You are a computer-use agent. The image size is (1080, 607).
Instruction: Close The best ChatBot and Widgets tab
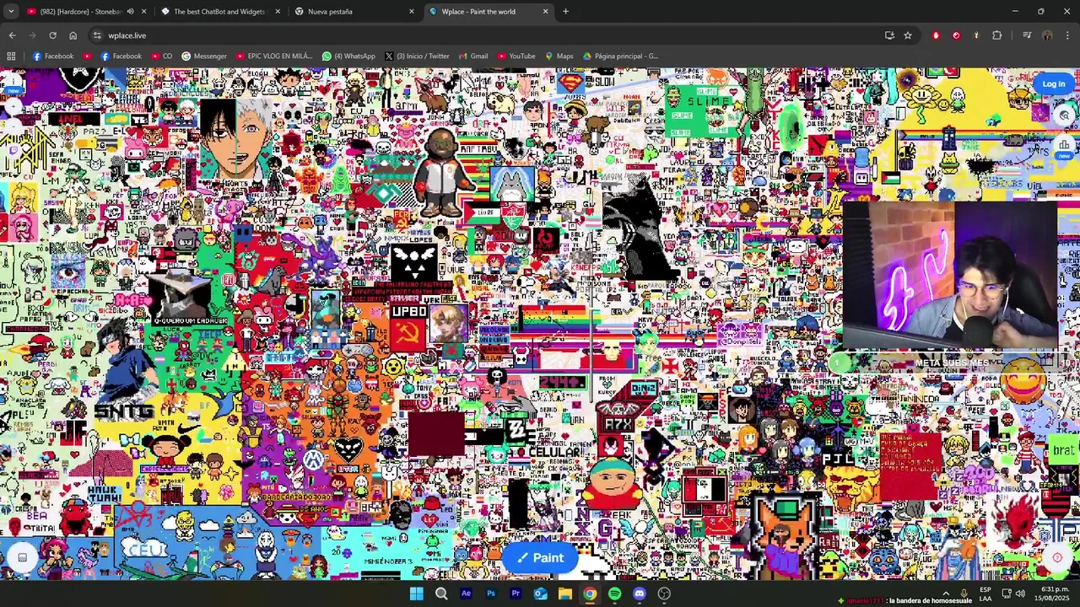[278, 11]
